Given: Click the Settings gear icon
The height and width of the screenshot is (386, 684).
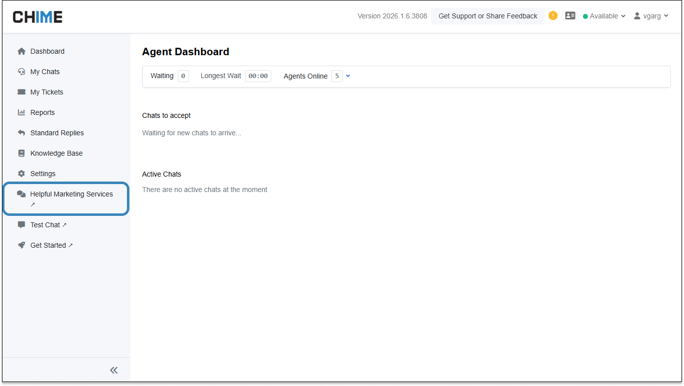Looking at the screenshot, I should [21, 174].
